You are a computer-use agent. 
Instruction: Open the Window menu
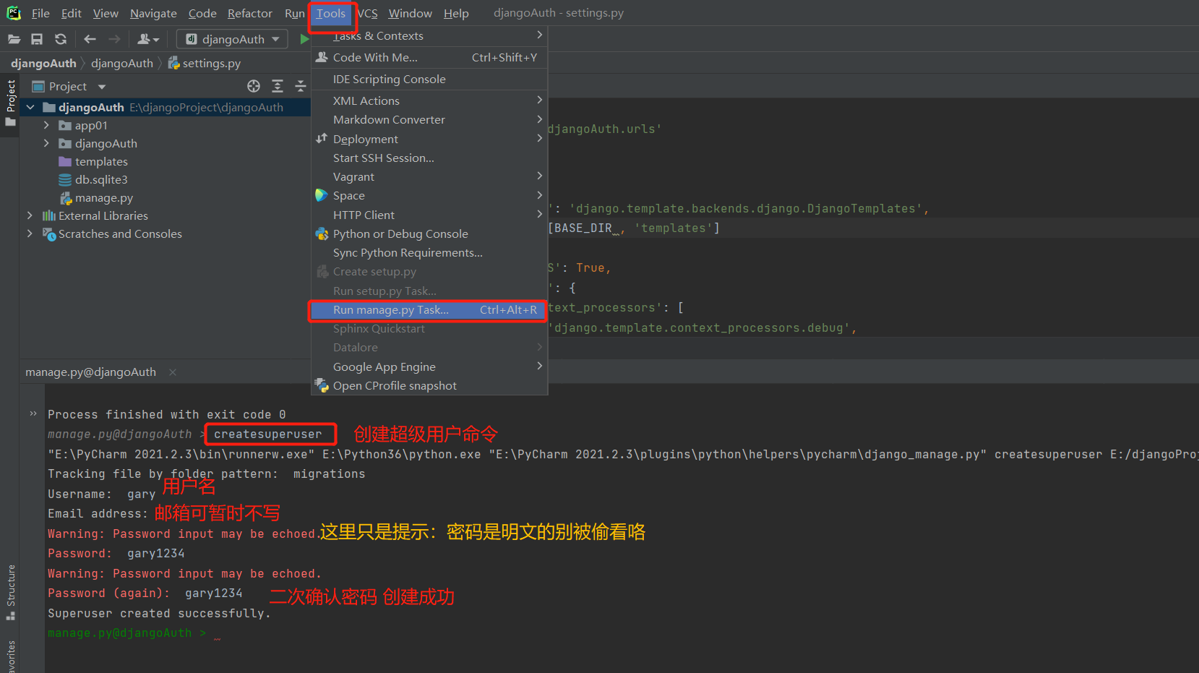click(410, 13)
